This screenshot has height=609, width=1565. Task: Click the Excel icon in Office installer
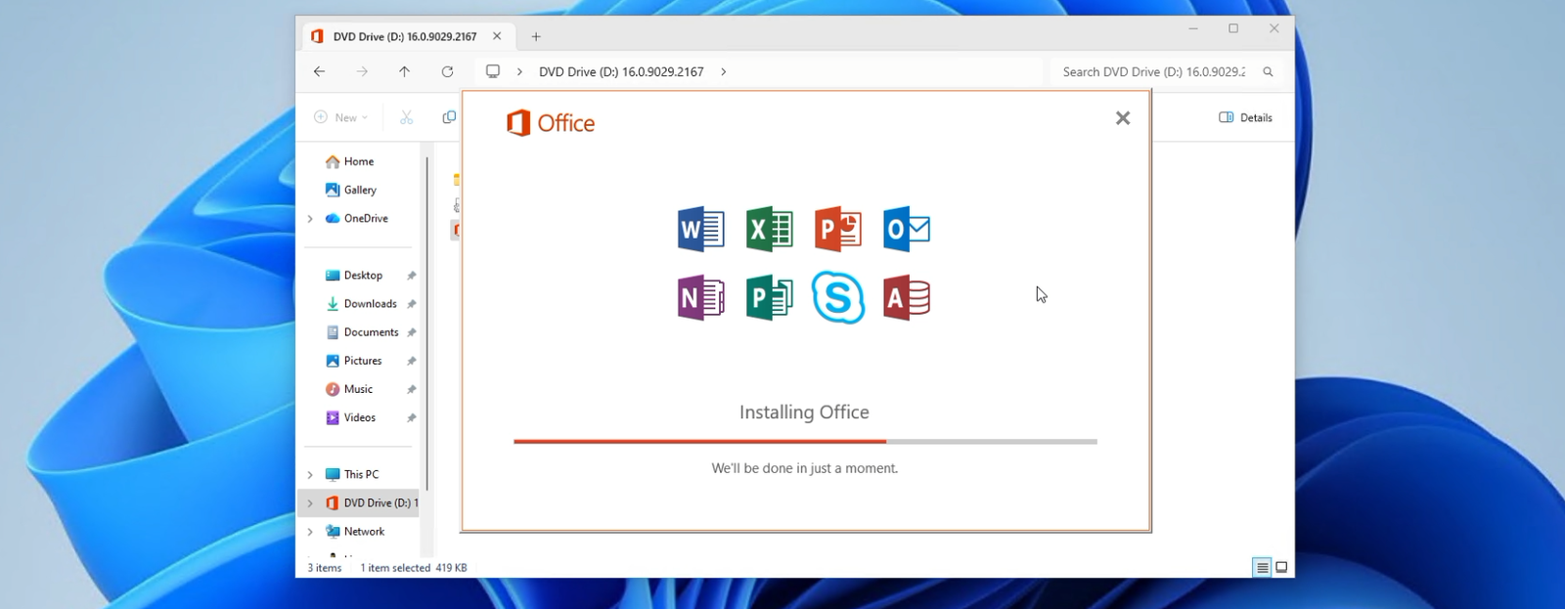coord(770,230)
